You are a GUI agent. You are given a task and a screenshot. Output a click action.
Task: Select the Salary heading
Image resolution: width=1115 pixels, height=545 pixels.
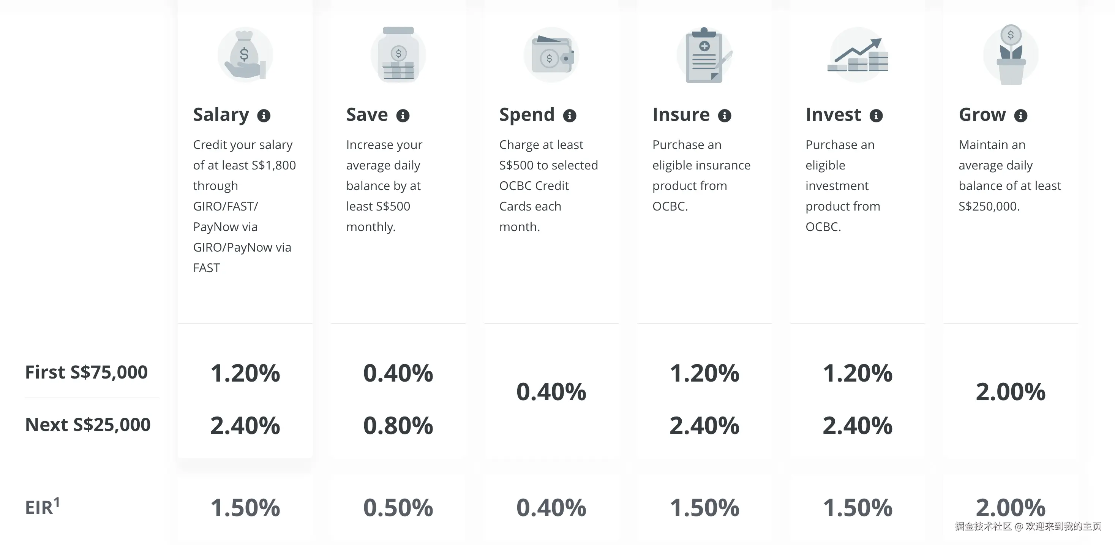coord(221,115)
